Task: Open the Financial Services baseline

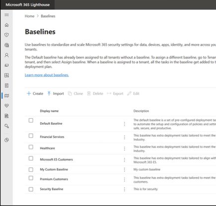Action: tap(52, 137)
